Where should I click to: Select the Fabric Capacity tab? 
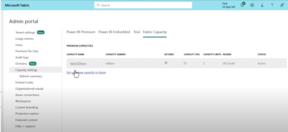click(155, 32)
